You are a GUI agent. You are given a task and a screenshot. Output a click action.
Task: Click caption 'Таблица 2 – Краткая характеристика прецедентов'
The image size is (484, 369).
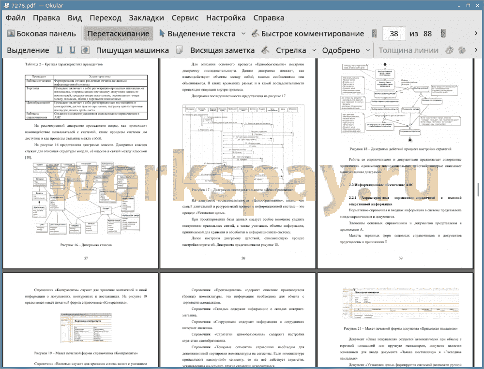64,64
